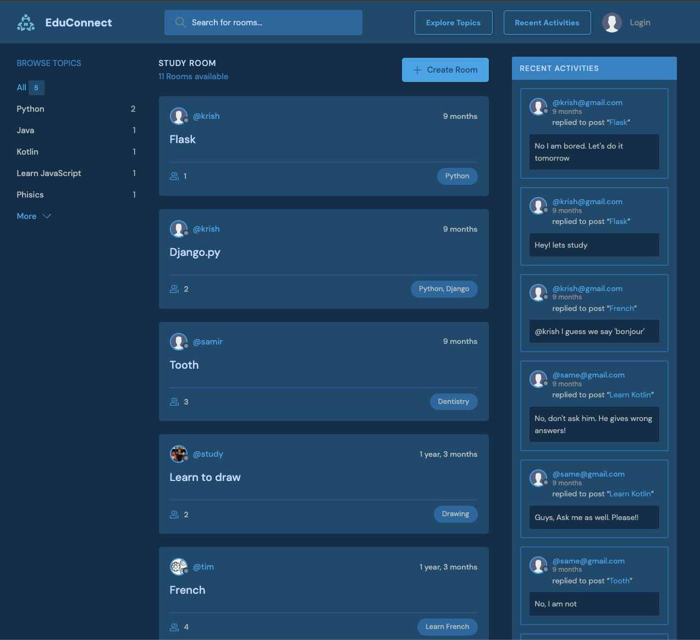The height and width of the screenshot is (640, 700).
Task: Open @samir avatar on Tooth room
Action: click(x=179, y=342)
